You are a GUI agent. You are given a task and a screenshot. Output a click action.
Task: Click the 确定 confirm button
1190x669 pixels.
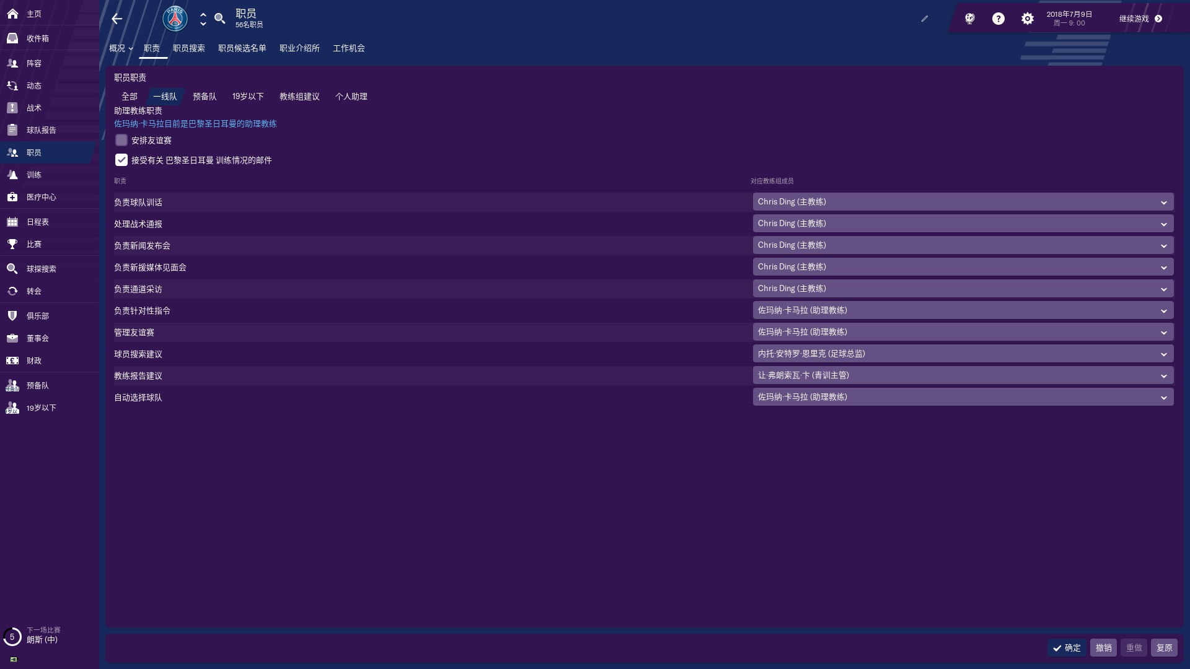tap(1067, 648)
